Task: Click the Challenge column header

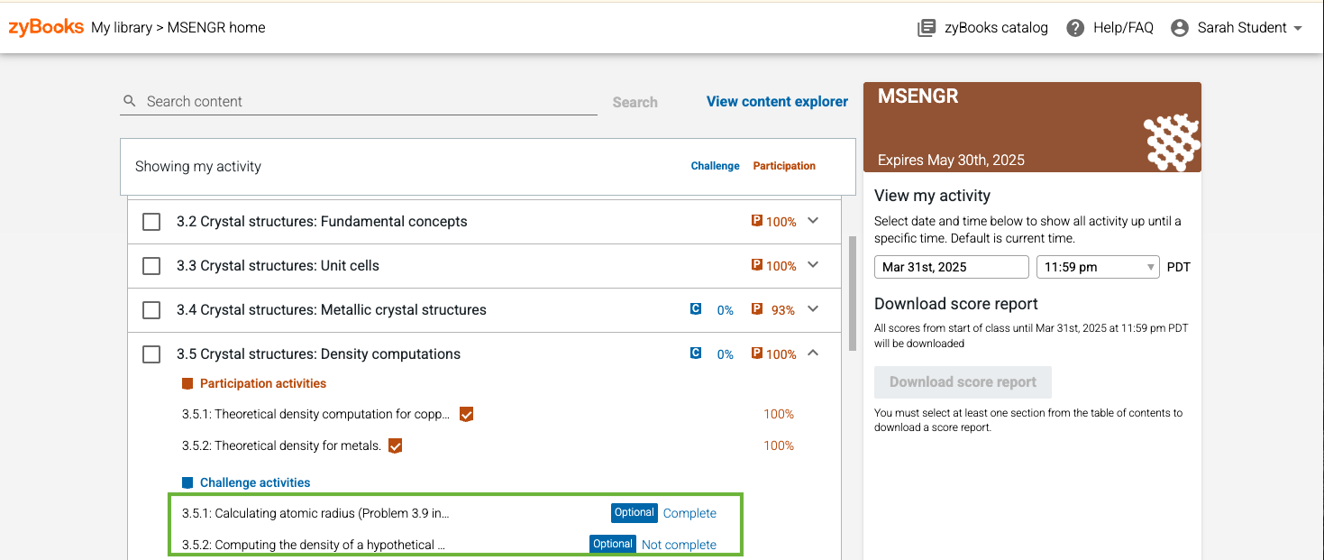Action: click(x=716, y=166)
